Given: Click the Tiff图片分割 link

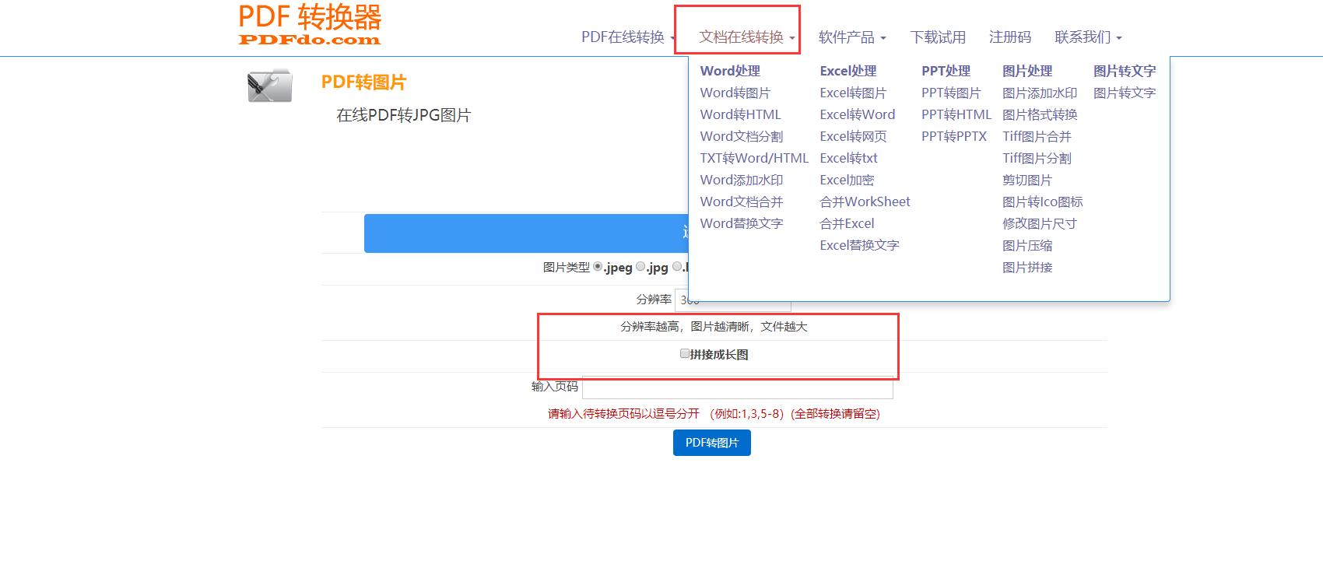Looking at the screenshot, I should pos(1037,158).
